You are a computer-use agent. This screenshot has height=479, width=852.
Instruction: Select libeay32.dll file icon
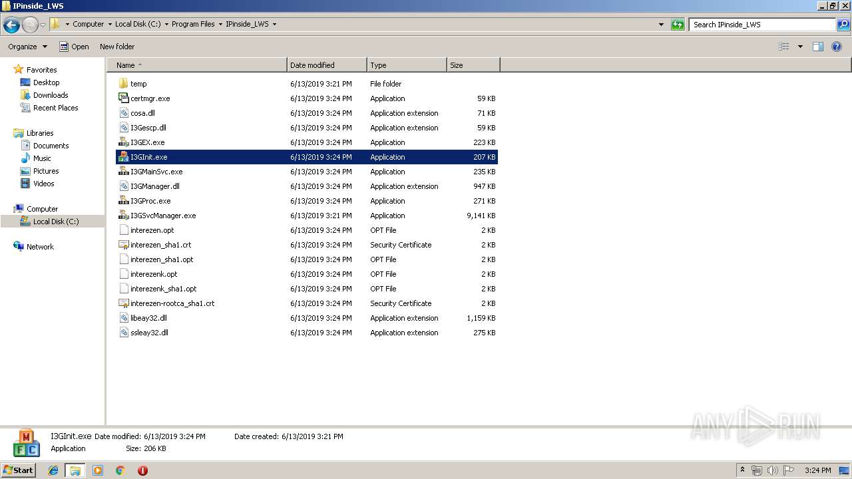[x=123, y=318]
